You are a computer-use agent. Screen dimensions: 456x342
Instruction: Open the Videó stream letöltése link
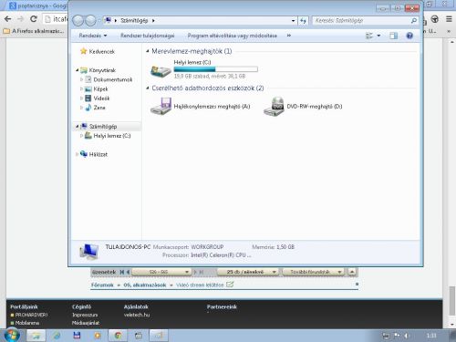[x=200, y=285]
